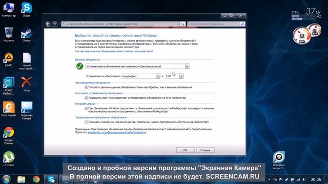Open the Компьютер desktop icon
328x184 pixels.
coord(9,9)
